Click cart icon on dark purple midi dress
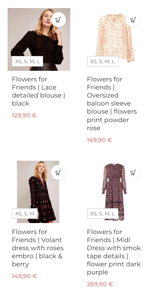 point(133,172)
